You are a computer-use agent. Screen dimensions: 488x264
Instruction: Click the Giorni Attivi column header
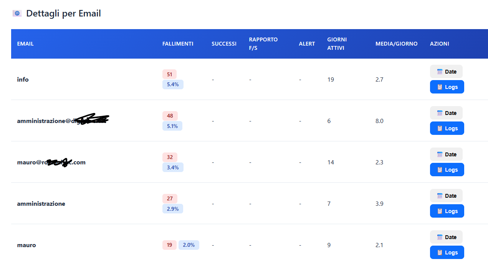337,44
